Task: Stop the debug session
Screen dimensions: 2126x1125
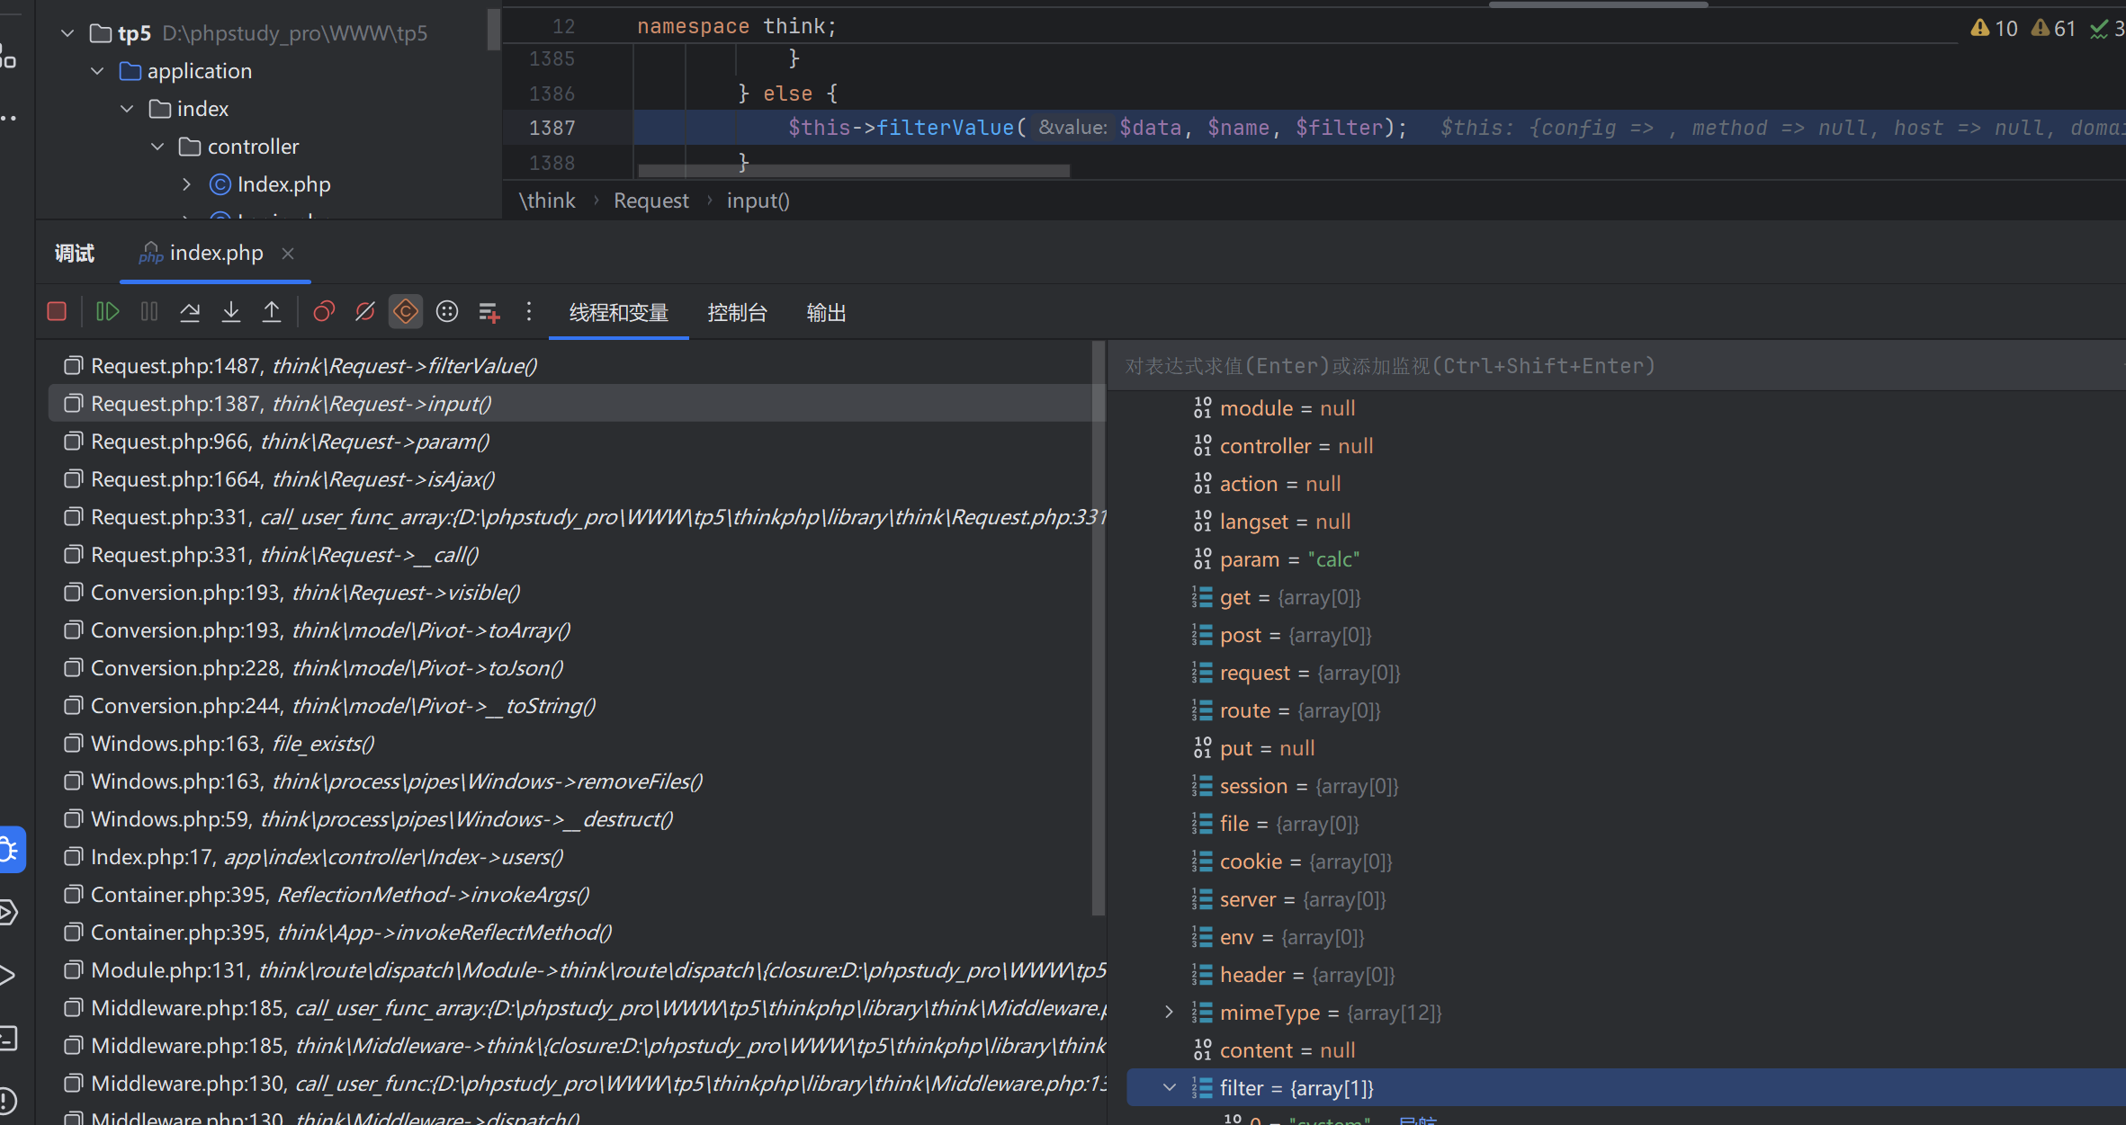Action: pos(57,312)
